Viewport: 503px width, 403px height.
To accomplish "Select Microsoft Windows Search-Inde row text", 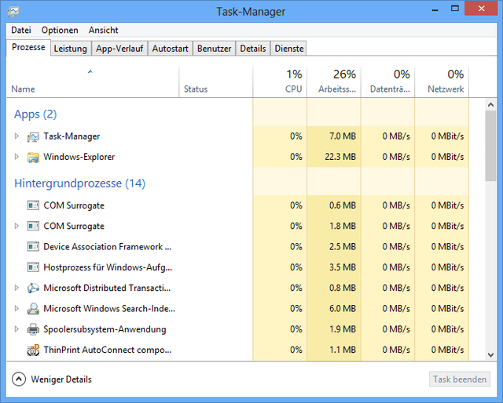I will pyautogui.click(x=109, y=309).
